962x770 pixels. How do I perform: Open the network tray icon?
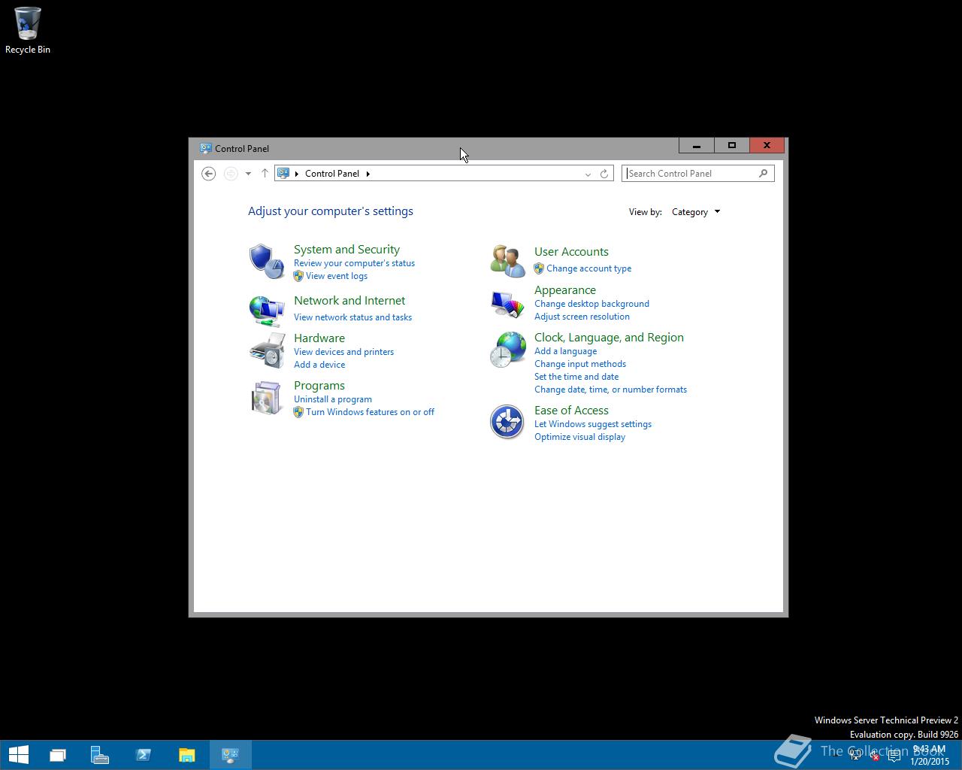coord(855,755)
